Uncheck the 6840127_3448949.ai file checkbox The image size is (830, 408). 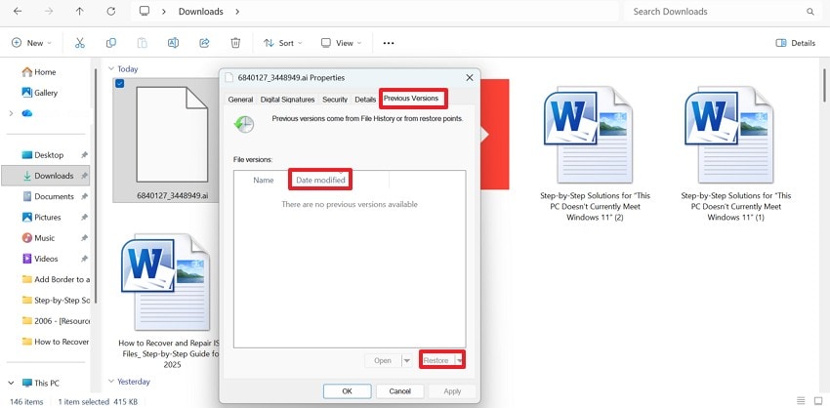120,83
